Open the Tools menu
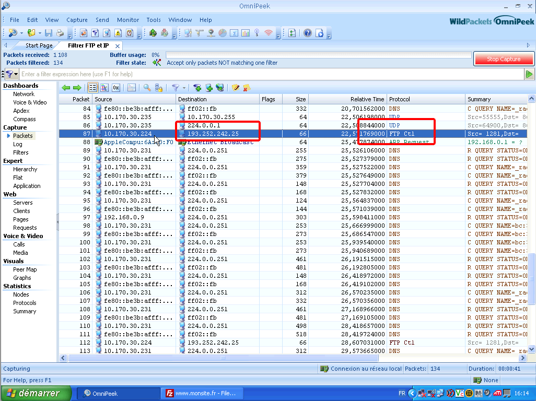This screenshot has height=401, width=536. 154,20
